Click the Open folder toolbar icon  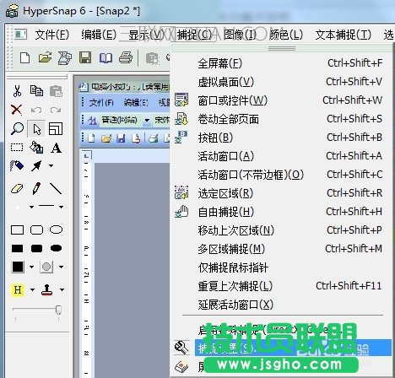click(x=45, y=57)
